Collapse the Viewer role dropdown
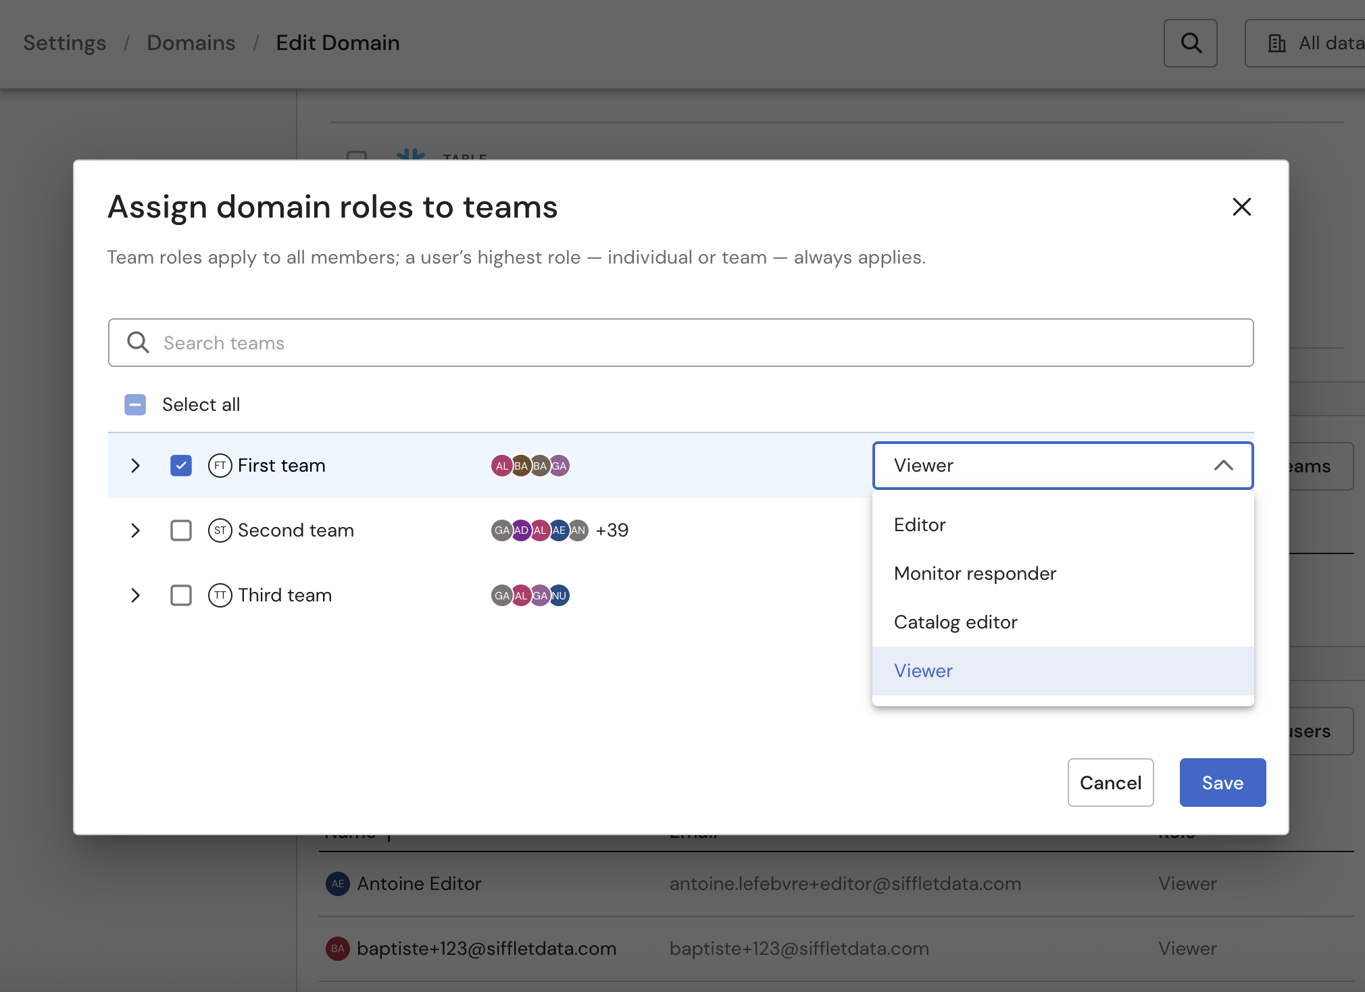 coord(1223,466)
